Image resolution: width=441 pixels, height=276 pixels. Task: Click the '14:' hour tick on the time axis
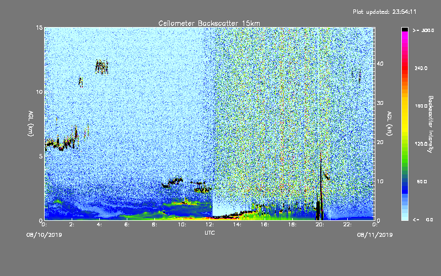coord(237,225)
